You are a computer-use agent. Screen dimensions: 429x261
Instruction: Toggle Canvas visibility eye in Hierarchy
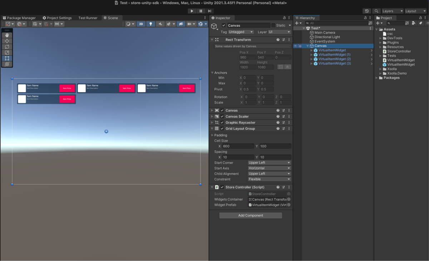(x=295, y=46)
